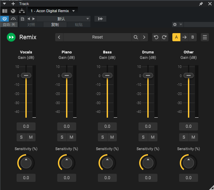Screen dimensions: 214x190
Task: Click the Bass sensitivity knob
Action: [107, 163]
